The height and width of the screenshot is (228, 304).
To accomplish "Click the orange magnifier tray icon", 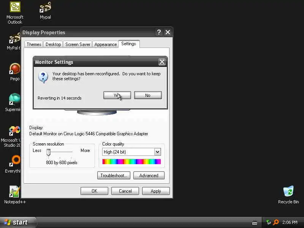I will point(276,222).
